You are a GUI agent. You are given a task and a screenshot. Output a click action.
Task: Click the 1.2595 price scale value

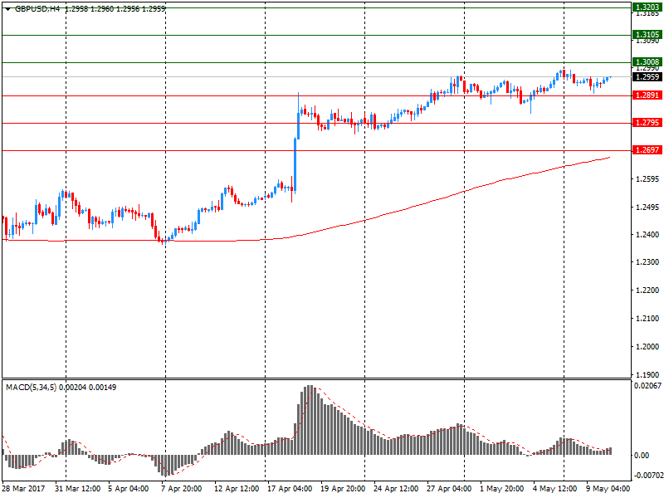647,179
